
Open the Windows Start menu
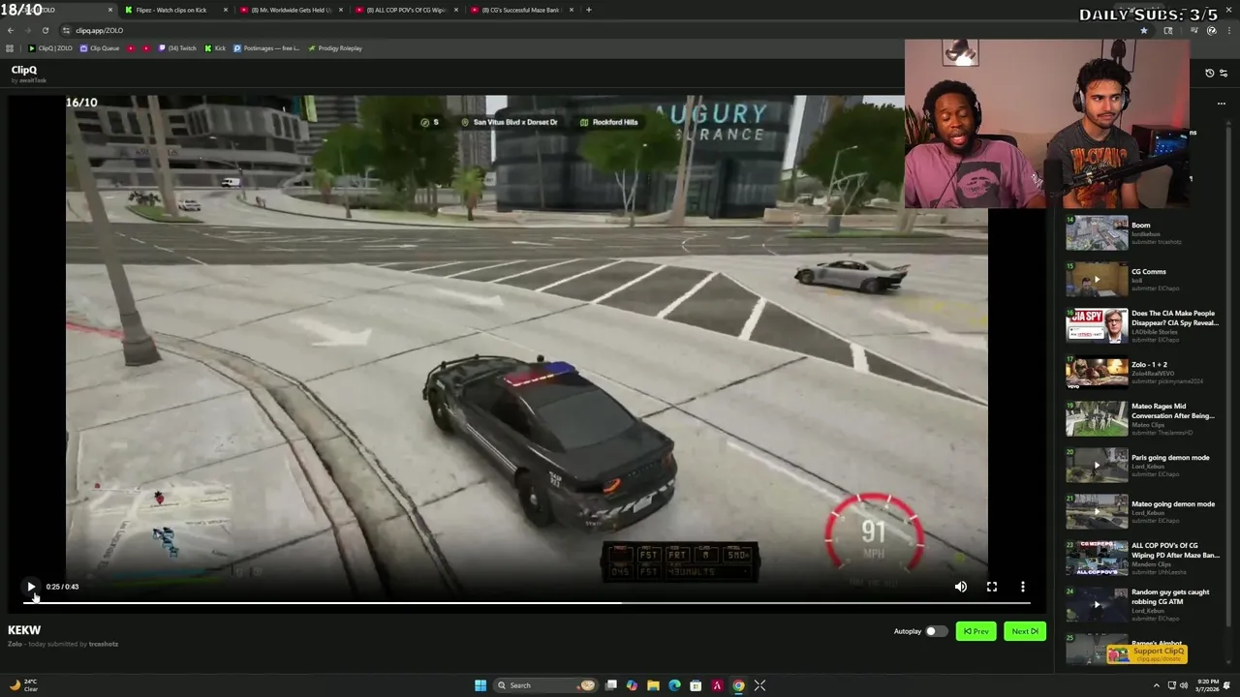pos(480,685)
